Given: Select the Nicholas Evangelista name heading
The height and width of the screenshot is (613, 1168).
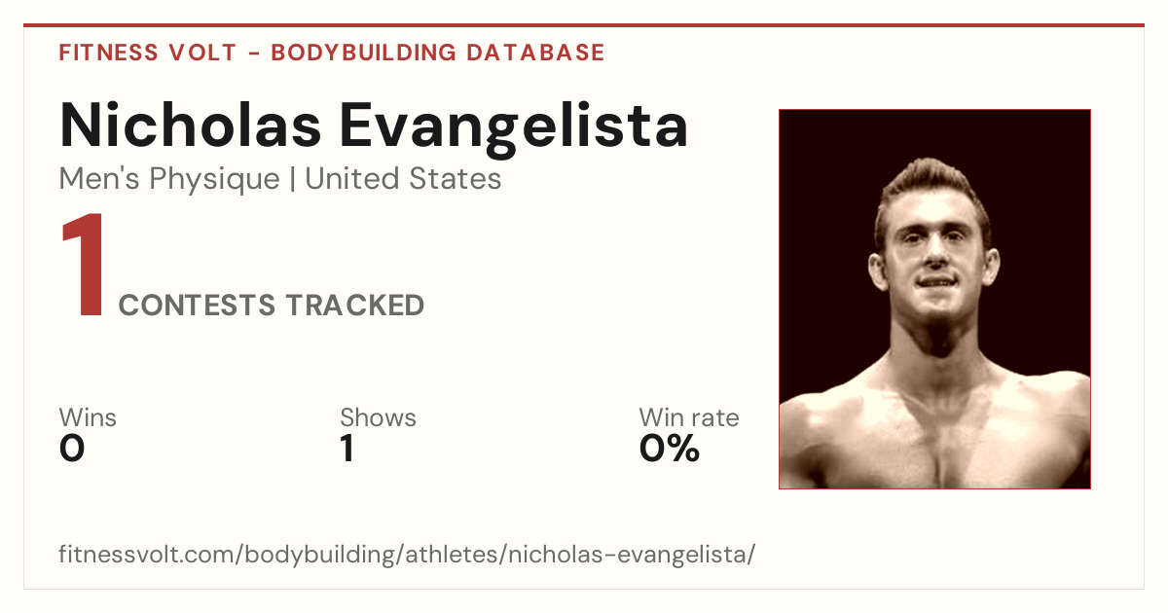Looking at the screenshot, I should pos(374,125).
